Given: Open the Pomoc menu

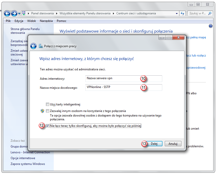Looking at the screenshot, I should click(62, 21).
